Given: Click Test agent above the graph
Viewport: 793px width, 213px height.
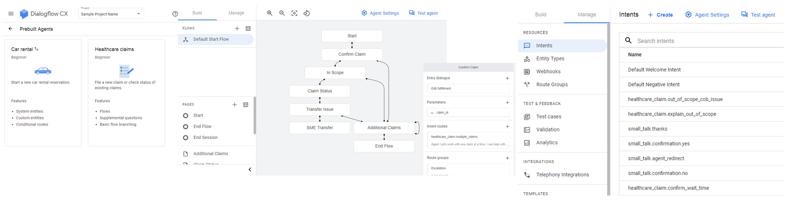Looking at the screenshot, I should (423, 13).
